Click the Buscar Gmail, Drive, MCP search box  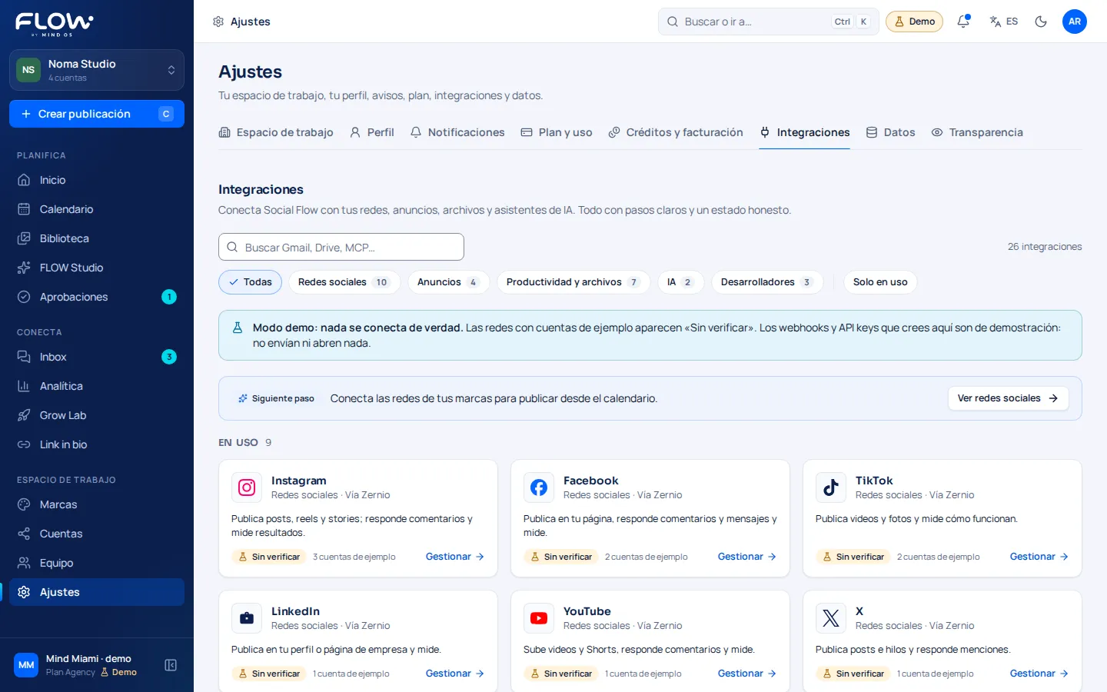[341, 247]
